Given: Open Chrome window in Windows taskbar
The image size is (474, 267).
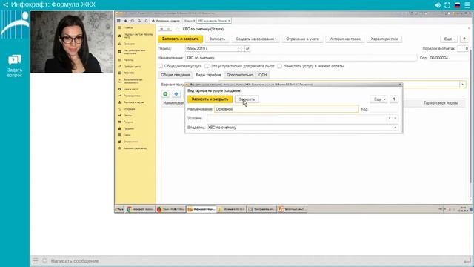Looking at the screenshot, I should tap(140, 209).
